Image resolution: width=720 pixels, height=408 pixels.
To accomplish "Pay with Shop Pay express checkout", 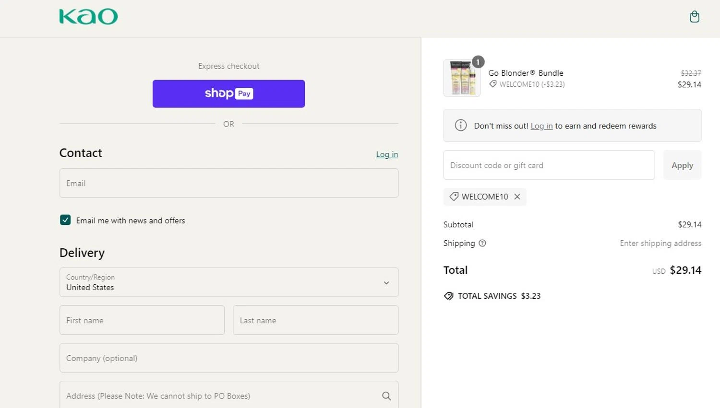I will tap(228, 93).
